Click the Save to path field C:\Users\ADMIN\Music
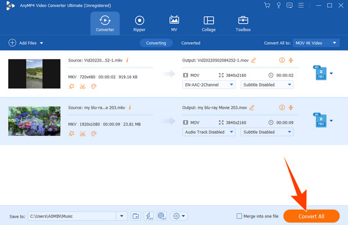Screen dimensions: 348x225 pyautogui.click(x=72, y=216)
